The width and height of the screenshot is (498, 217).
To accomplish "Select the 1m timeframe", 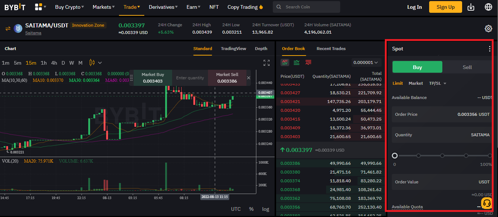I will [x=5, y=63].
